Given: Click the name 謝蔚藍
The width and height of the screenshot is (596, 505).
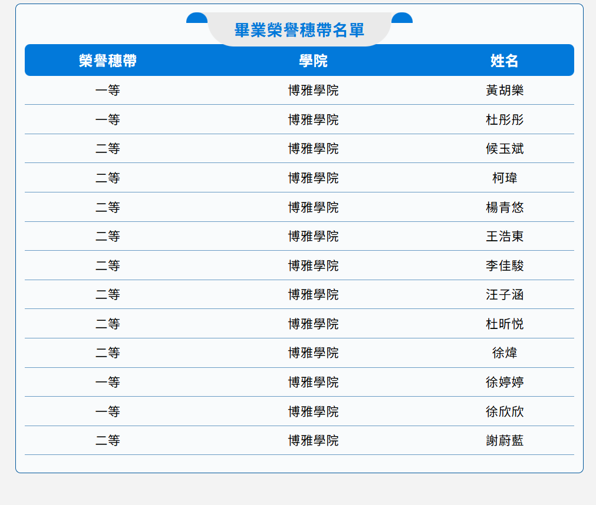Looking at the screenshot, I should coord(505,440).
